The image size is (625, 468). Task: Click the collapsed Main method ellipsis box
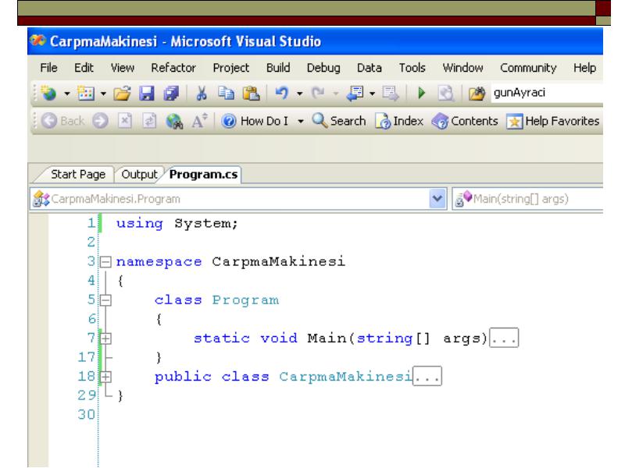click(x=504, y=338)
